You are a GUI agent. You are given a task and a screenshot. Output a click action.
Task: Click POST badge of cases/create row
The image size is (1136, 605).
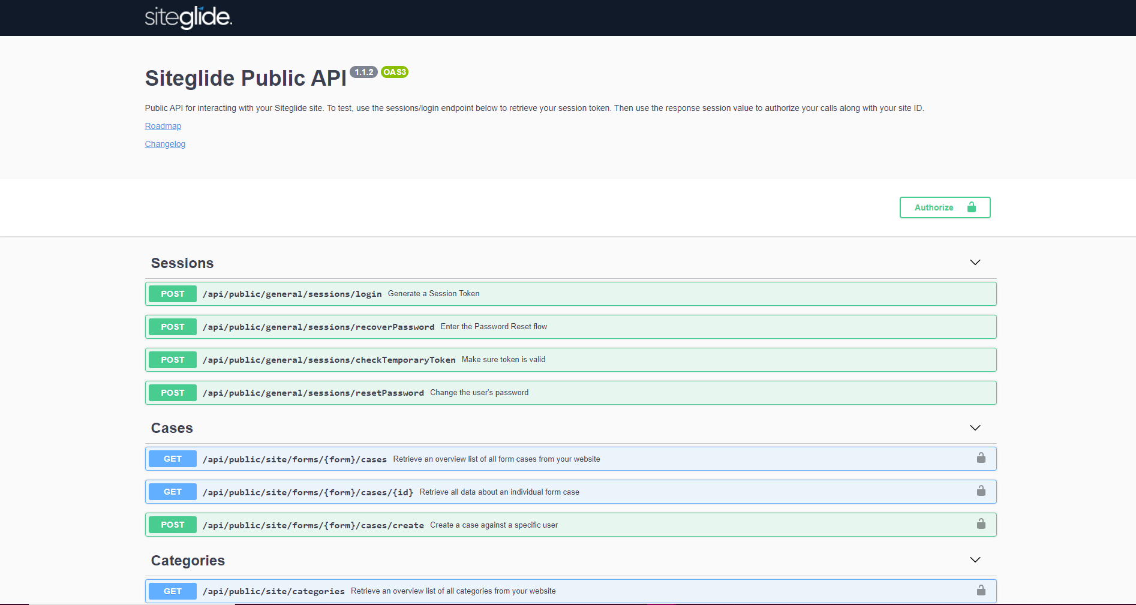173,525
